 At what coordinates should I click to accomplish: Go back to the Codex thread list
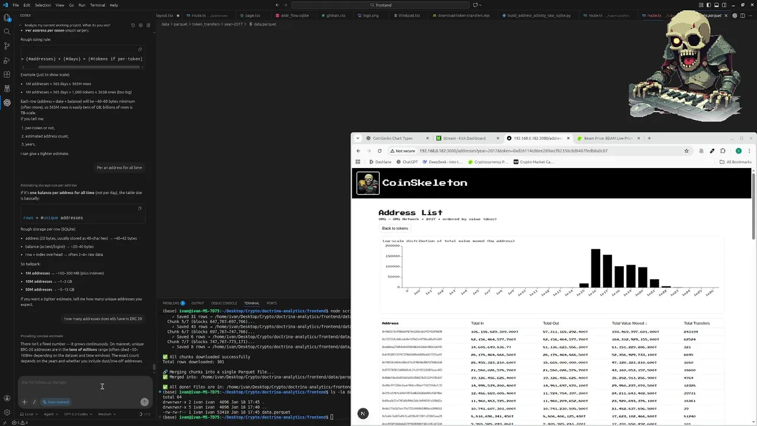pyautogui.click(x=20, y=25)
